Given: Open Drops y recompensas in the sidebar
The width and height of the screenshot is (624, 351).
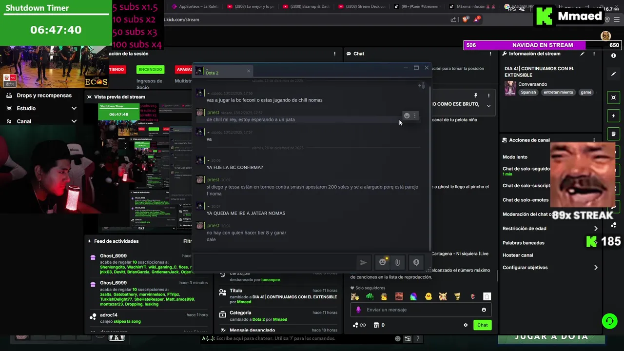Looking at the screenshot, I should coord(40,96).
